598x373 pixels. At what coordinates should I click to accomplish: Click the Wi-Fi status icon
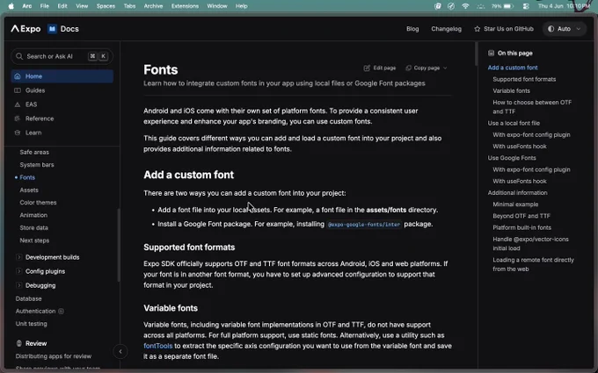[x=465, y=6]
